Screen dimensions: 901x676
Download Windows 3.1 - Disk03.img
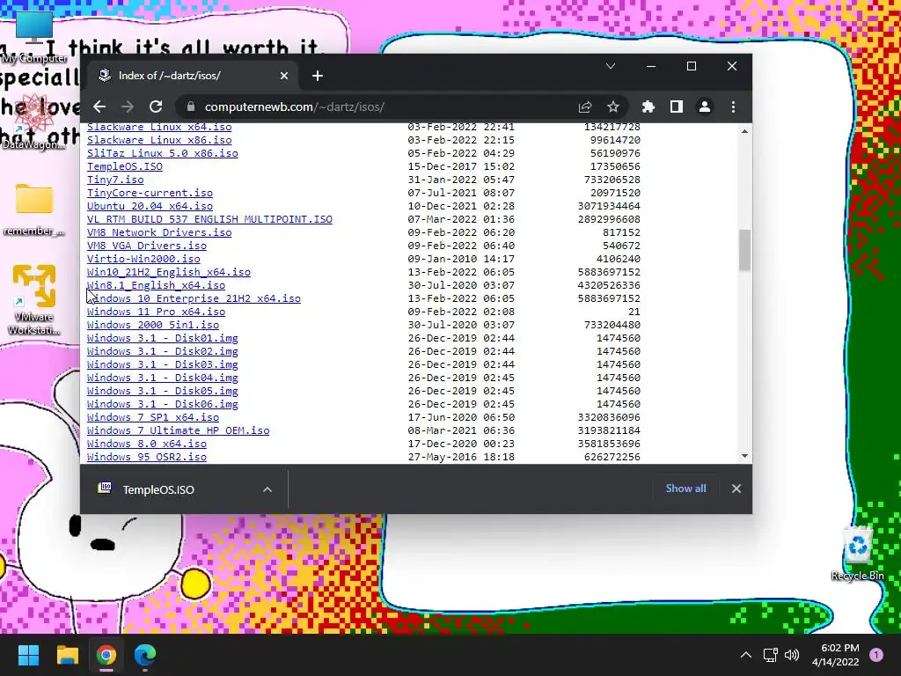[162, 364]
